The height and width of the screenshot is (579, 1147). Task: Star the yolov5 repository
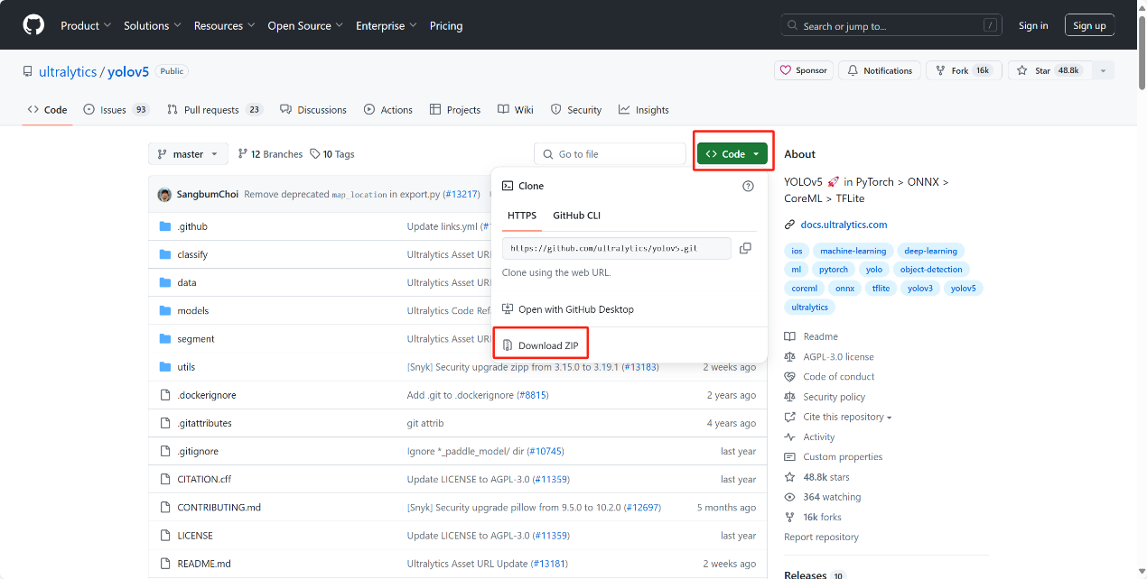[1049, 70]
